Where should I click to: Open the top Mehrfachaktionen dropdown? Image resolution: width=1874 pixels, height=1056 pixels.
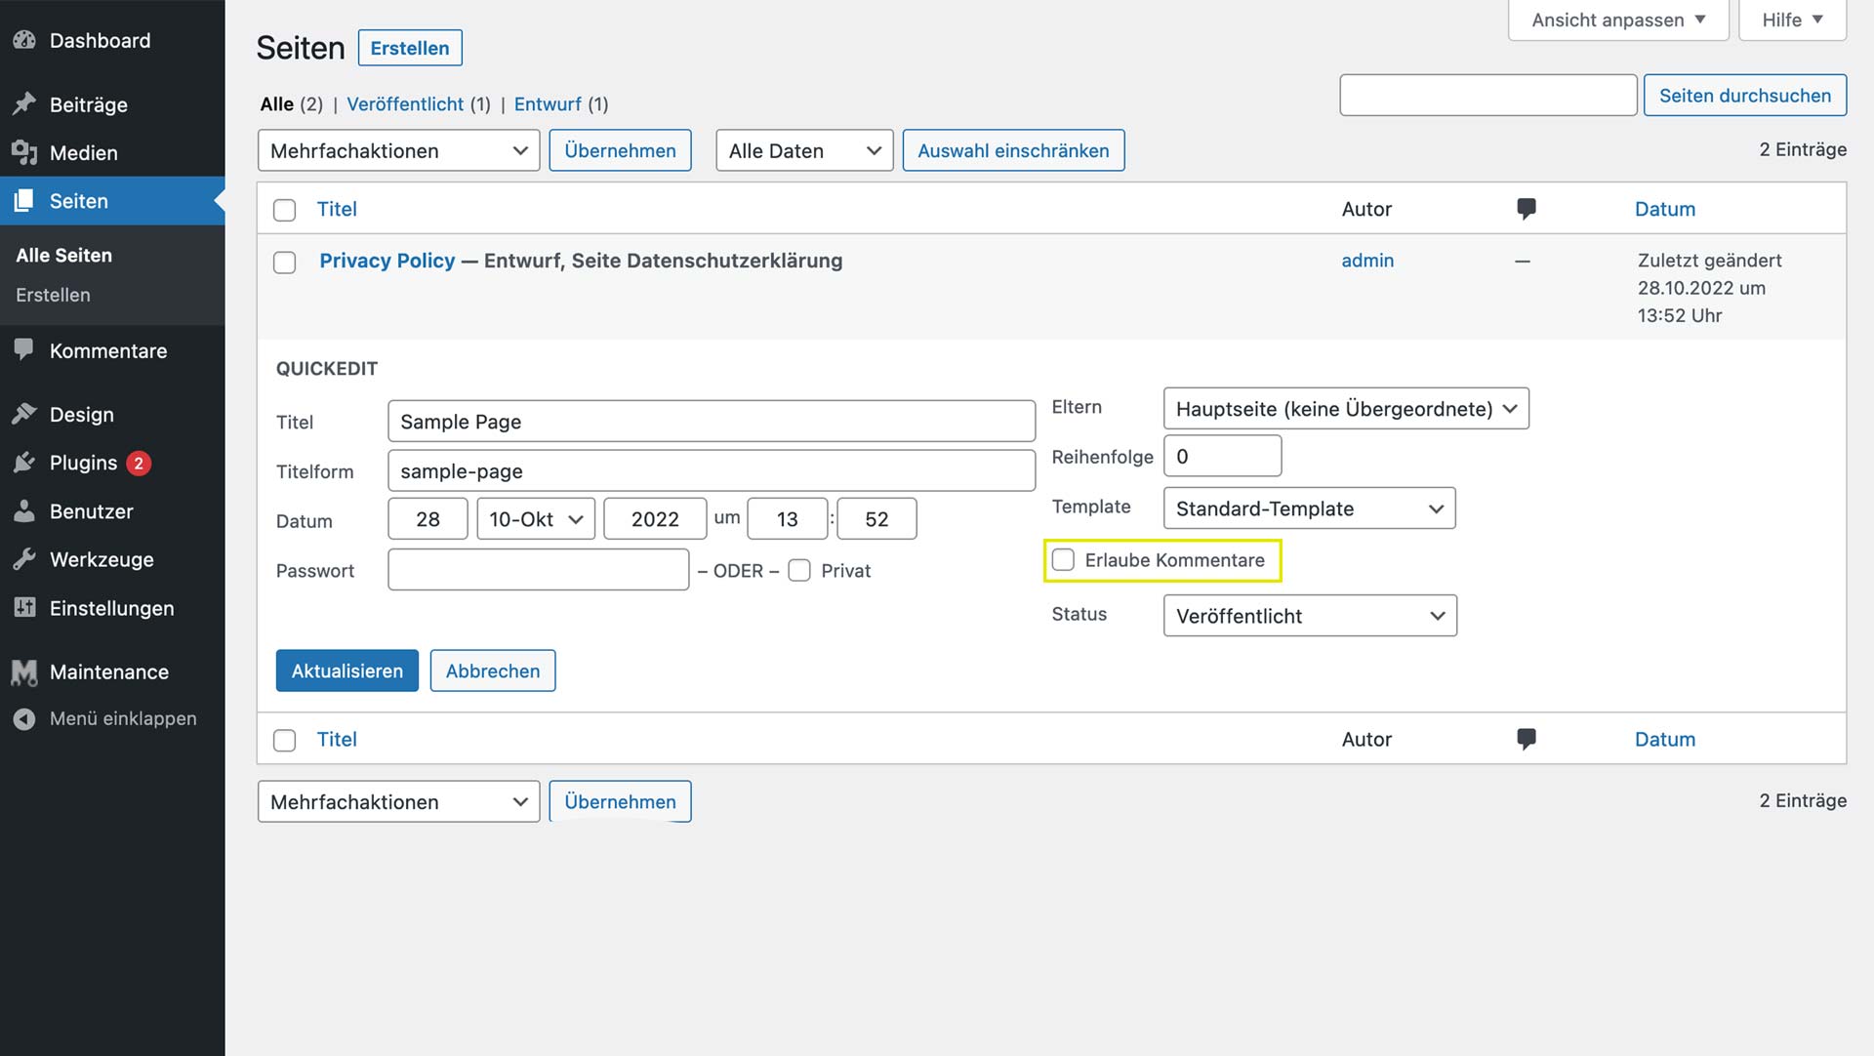tap(398, 150)
